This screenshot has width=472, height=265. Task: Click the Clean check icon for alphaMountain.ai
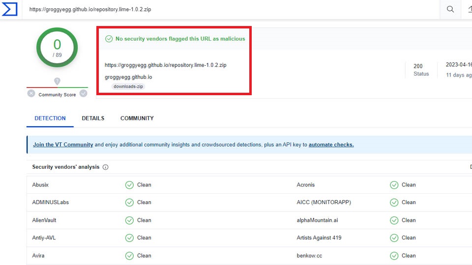pos(394,220)
